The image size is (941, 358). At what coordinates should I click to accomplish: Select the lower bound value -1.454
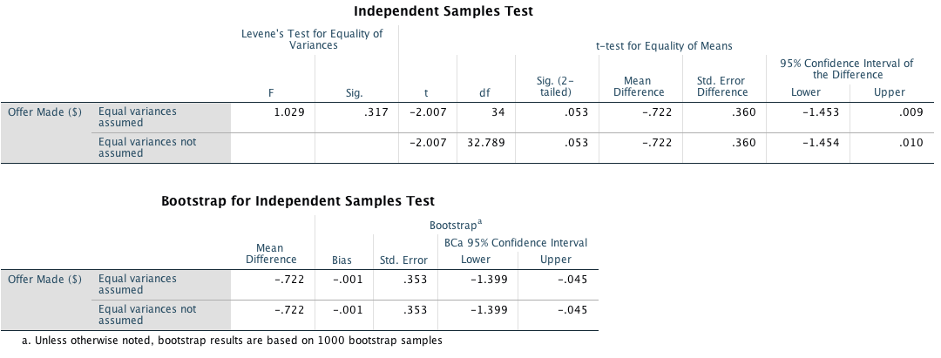(822, 141)
